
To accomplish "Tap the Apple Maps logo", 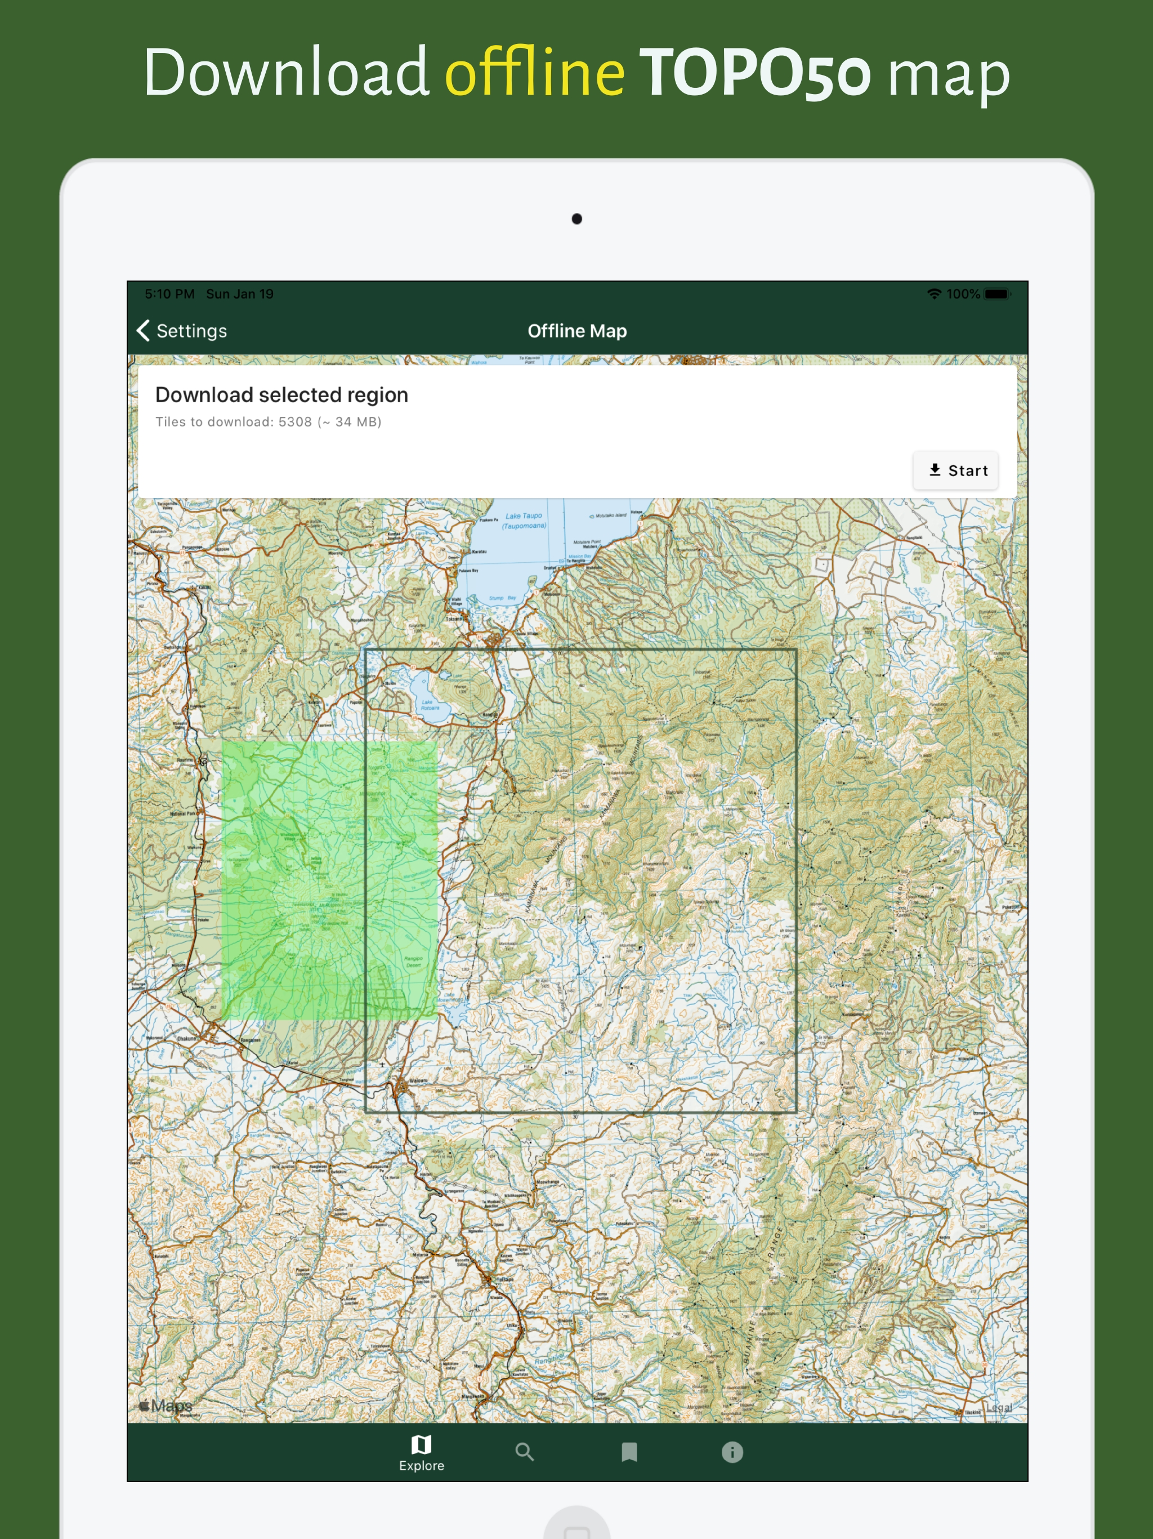I will [166, 1405].
